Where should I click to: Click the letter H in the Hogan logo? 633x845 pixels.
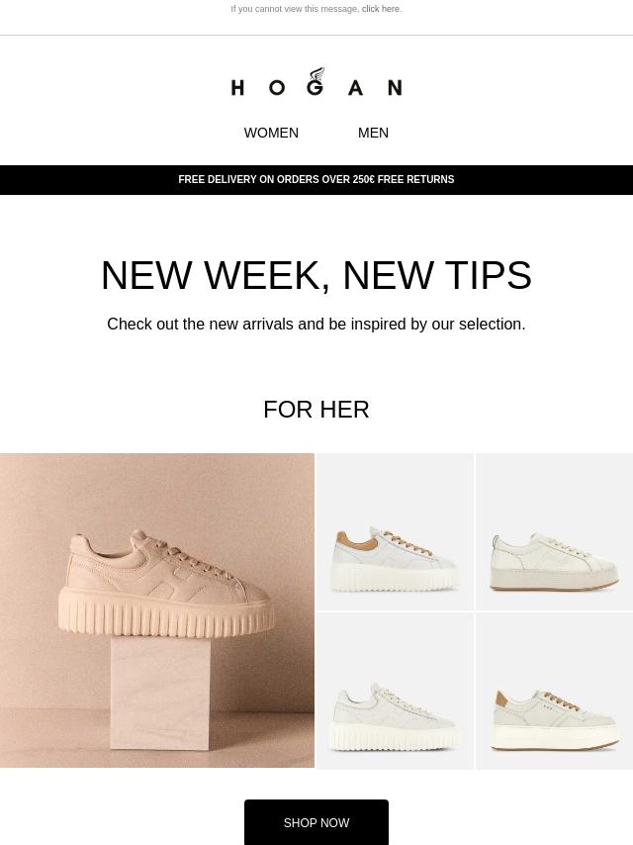[237, 87]
